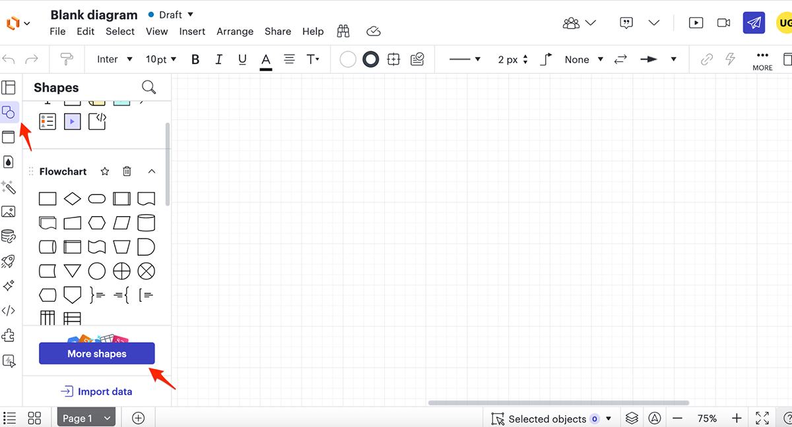The width and height of the screenshot is (792, 427).
Task: Open the Shapes panel in the left sidebar
Action: tap(9, 112)
